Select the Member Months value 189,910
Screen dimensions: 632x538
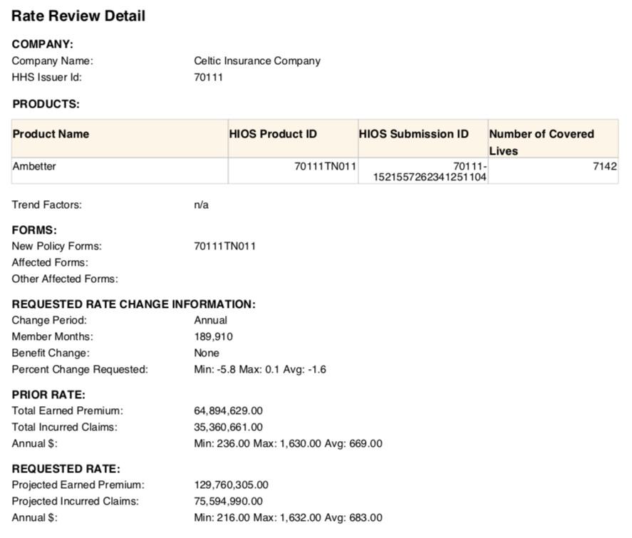pos(213,336)
